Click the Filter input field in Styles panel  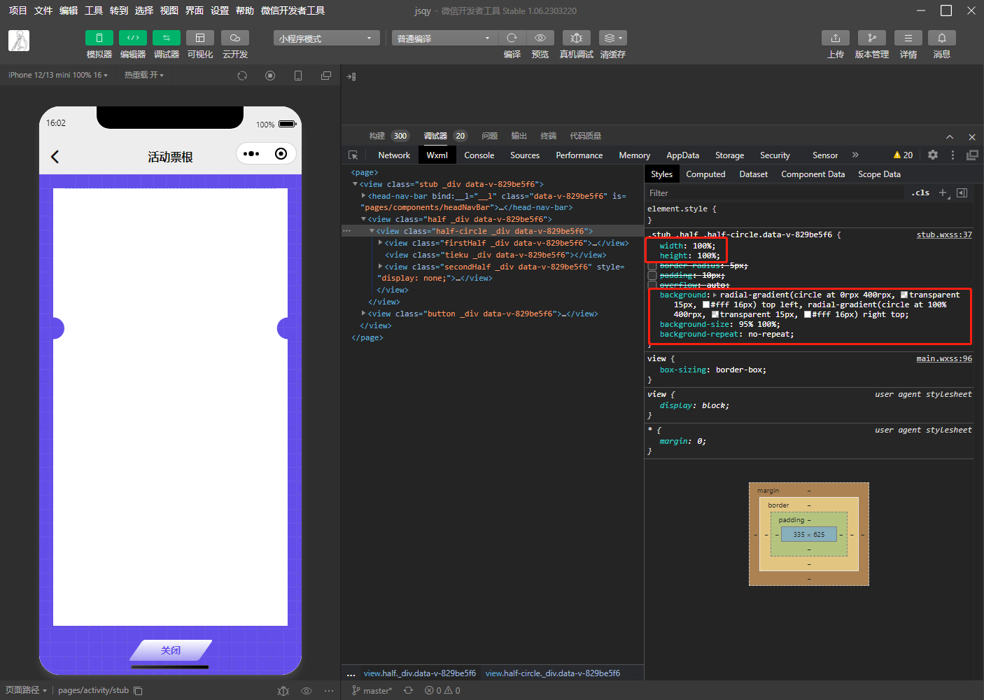coord(770,192)
